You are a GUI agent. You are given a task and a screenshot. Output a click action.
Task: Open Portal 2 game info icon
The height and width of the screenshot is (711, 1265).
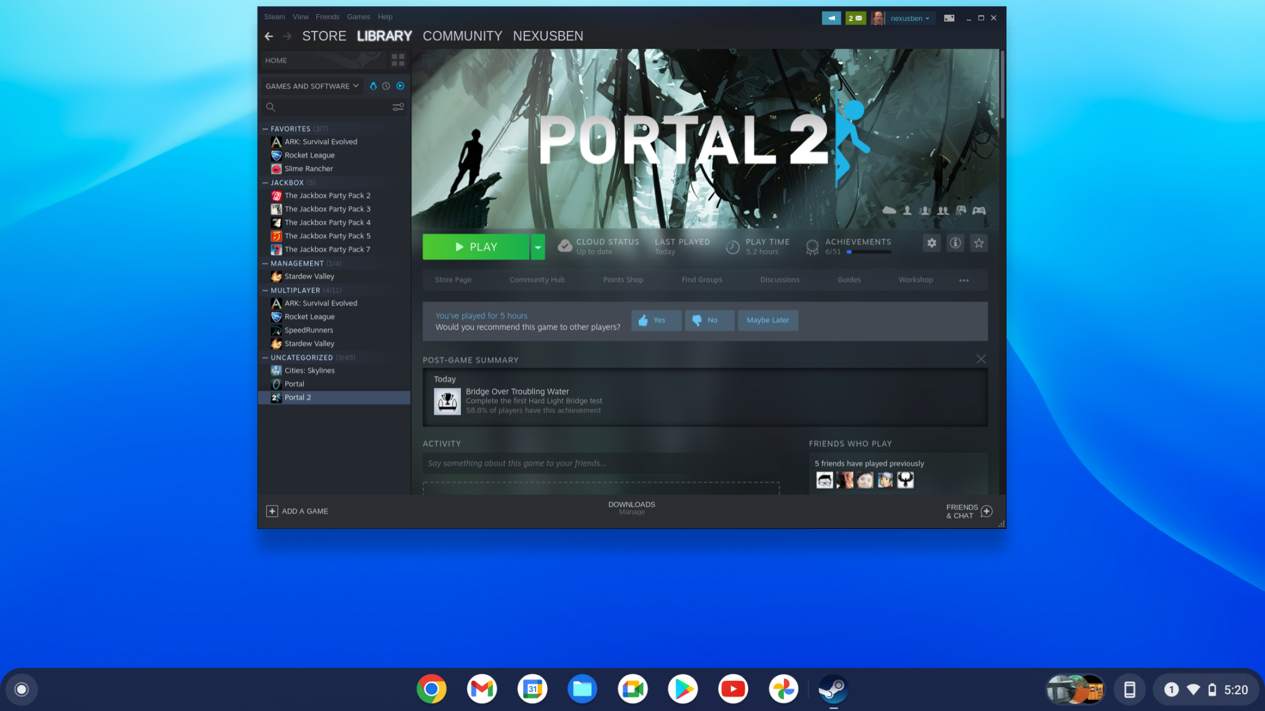(956, 243)
